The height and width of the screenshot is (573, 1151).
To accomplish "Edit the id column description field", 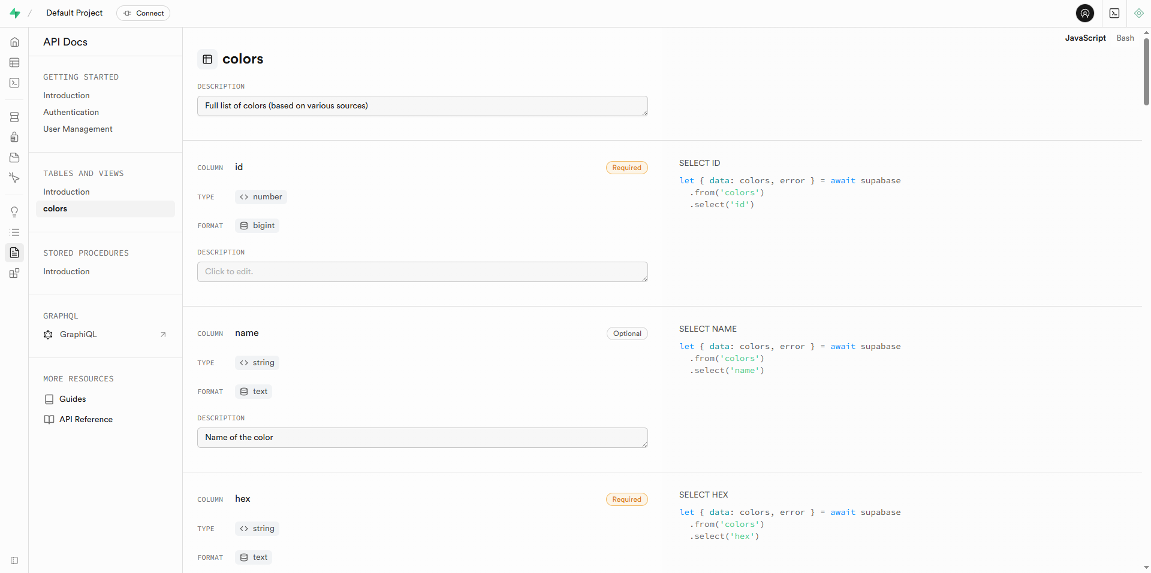I will [x=422, y=271].
